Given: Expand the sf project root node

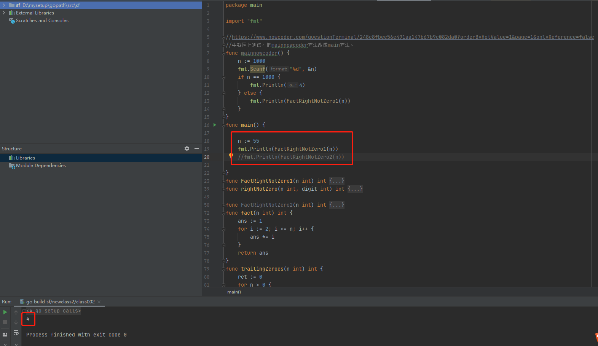Looking at the screenshot, I should (4, 5).
